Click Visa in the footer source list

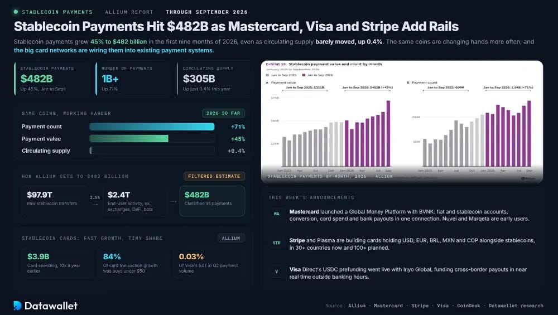click(442, 306)
